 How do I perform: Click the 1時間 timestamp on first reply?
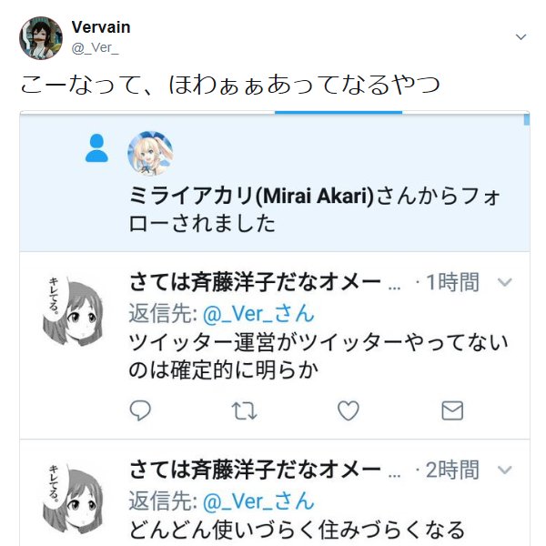click(x=452, y=282)
